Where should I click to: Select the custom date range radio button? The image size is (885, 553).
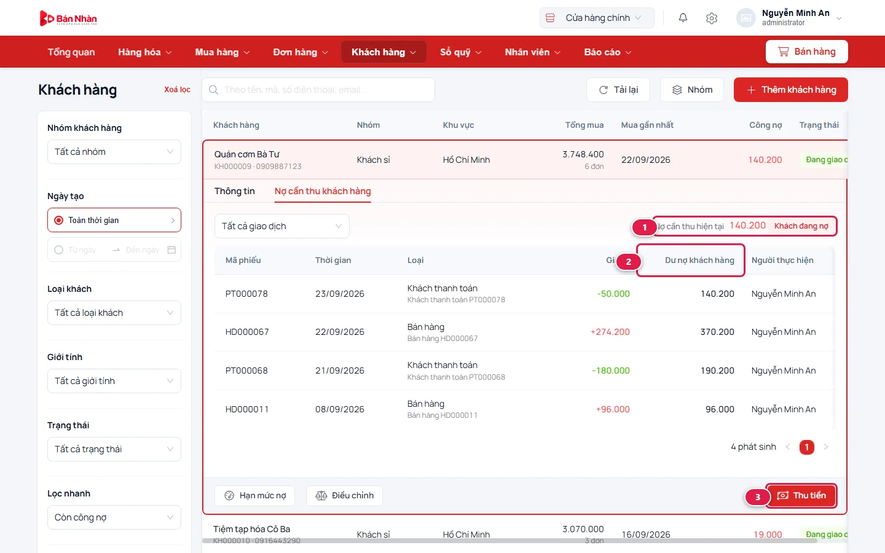click(x=59, y=250)
